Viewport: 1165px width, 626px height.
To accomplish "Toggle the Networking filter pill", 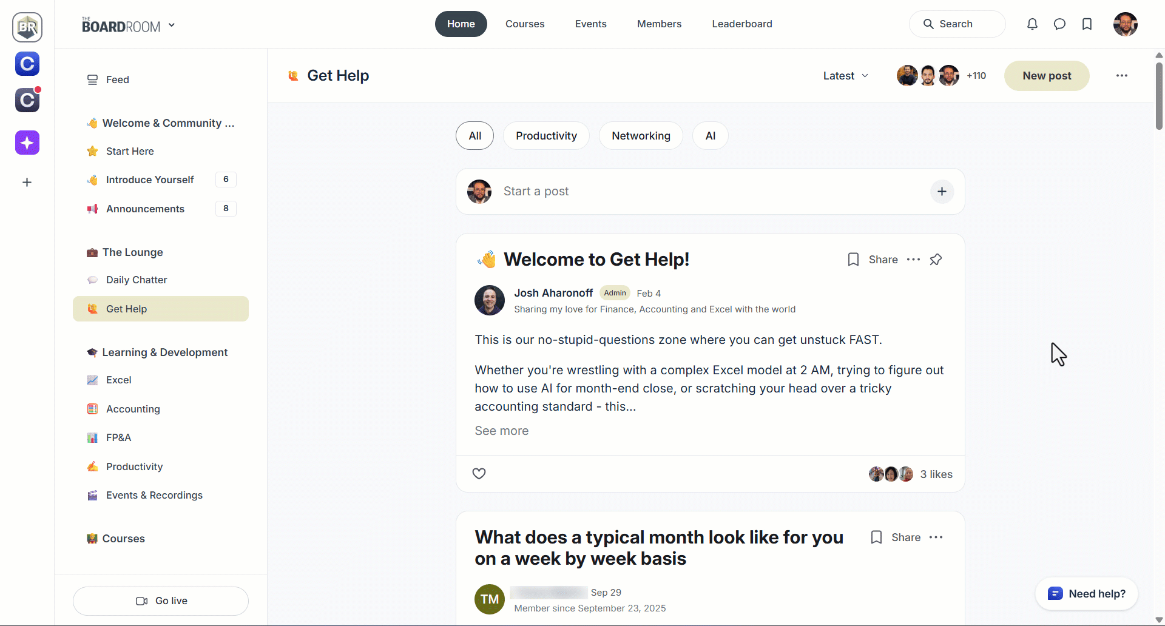I will (x=641, y=135).
